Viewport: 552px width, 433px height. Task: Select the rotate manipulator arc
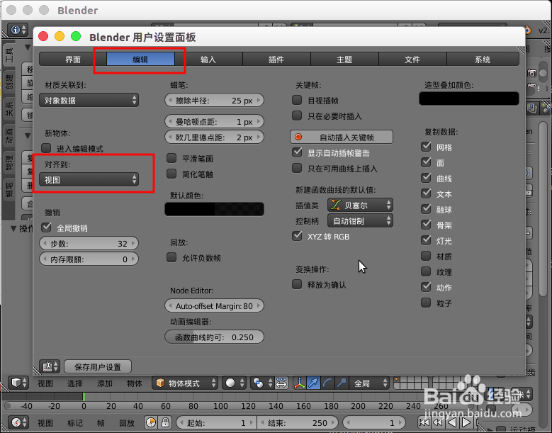[327, 383]
